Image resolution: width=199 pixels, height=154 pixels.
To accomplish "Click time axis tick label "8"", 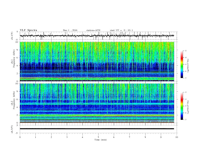I will click(145, 137).
